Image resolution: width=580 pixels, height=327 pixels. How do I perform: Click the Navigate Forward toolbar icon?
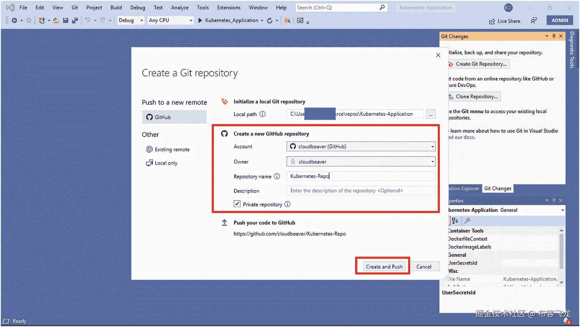[29, 21]
